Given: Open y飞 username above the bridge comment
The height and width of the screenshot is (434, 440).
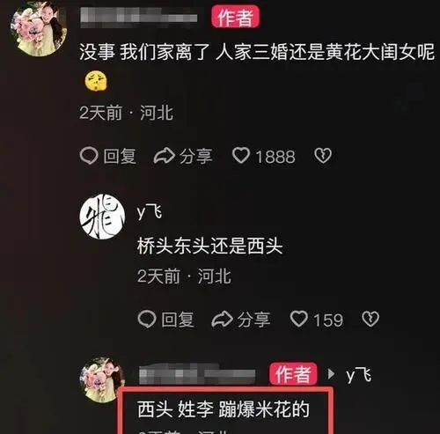Looking at the screenshot, I should click(x=150, y=212).
